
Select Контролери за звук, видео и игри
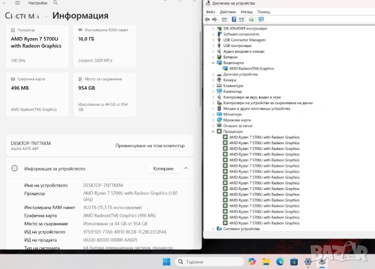coord(252,97)
